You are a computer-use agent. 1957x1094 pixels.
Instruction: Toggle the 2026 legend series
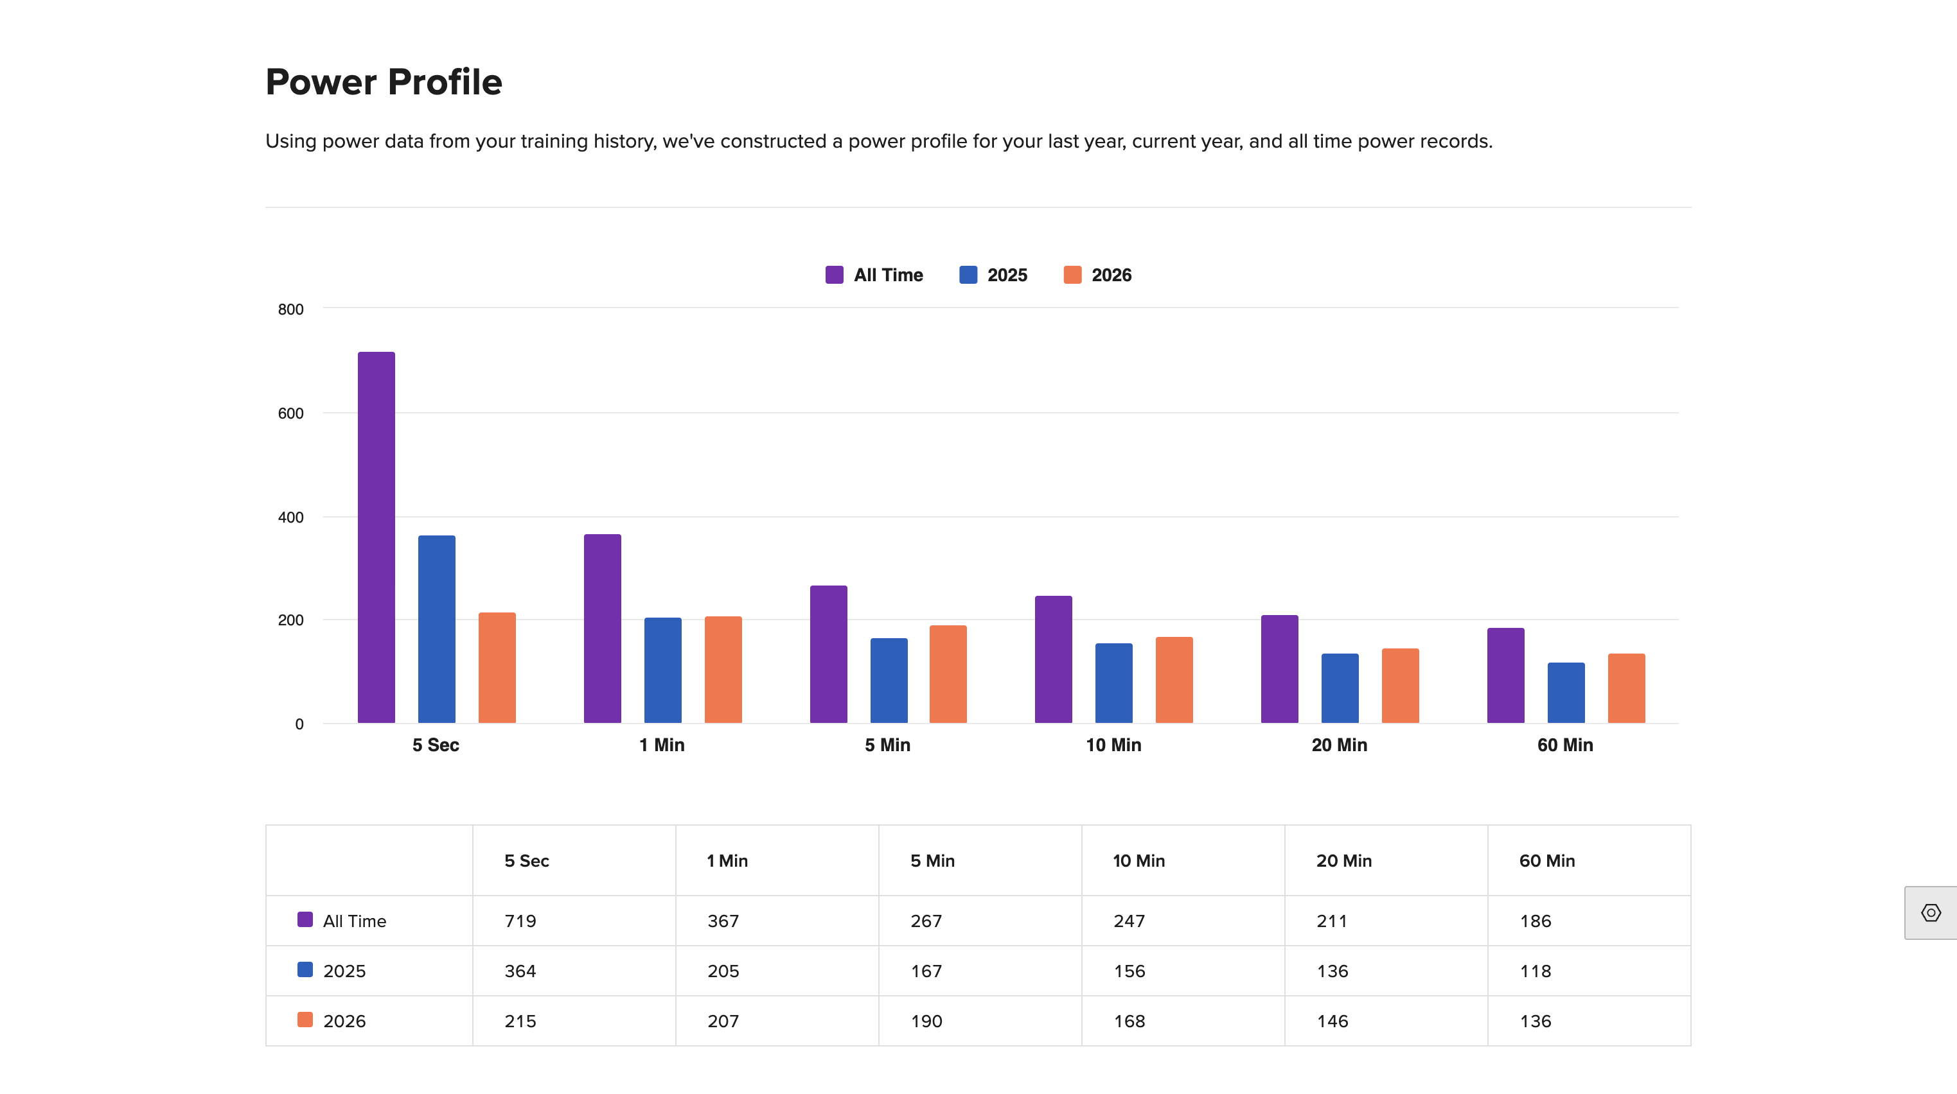click(x=1097, y=275)
